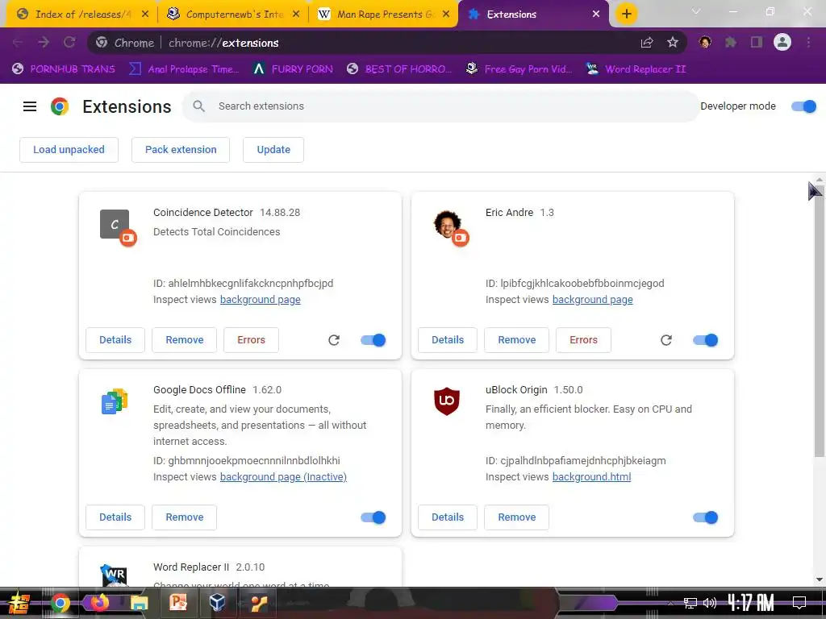Open the browser side panel
This screenshot has width=826, height=619.
(x=757, y=42)
